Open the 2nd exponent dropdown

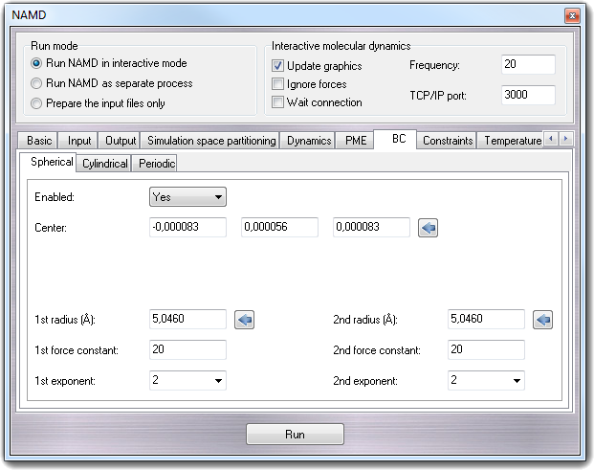(486, 380)
